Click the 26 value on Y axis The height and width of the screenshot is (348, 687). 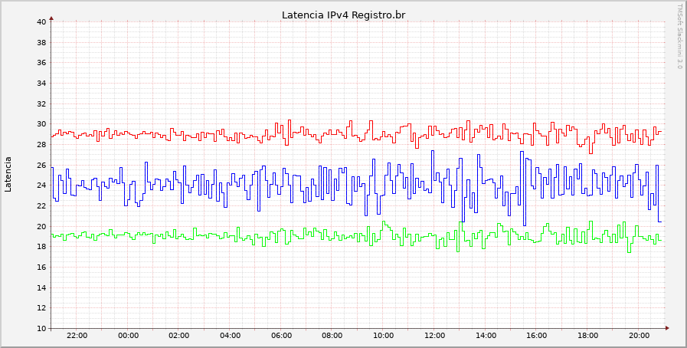41,165
